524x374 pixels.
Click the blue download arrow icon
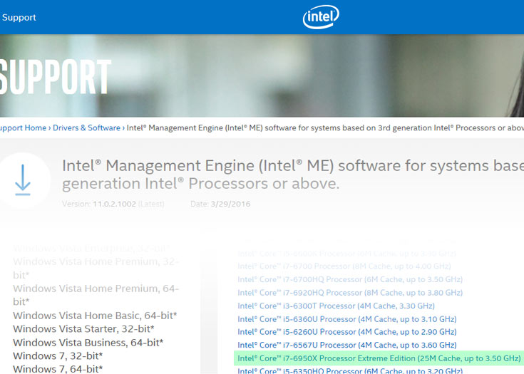(23, 180)
